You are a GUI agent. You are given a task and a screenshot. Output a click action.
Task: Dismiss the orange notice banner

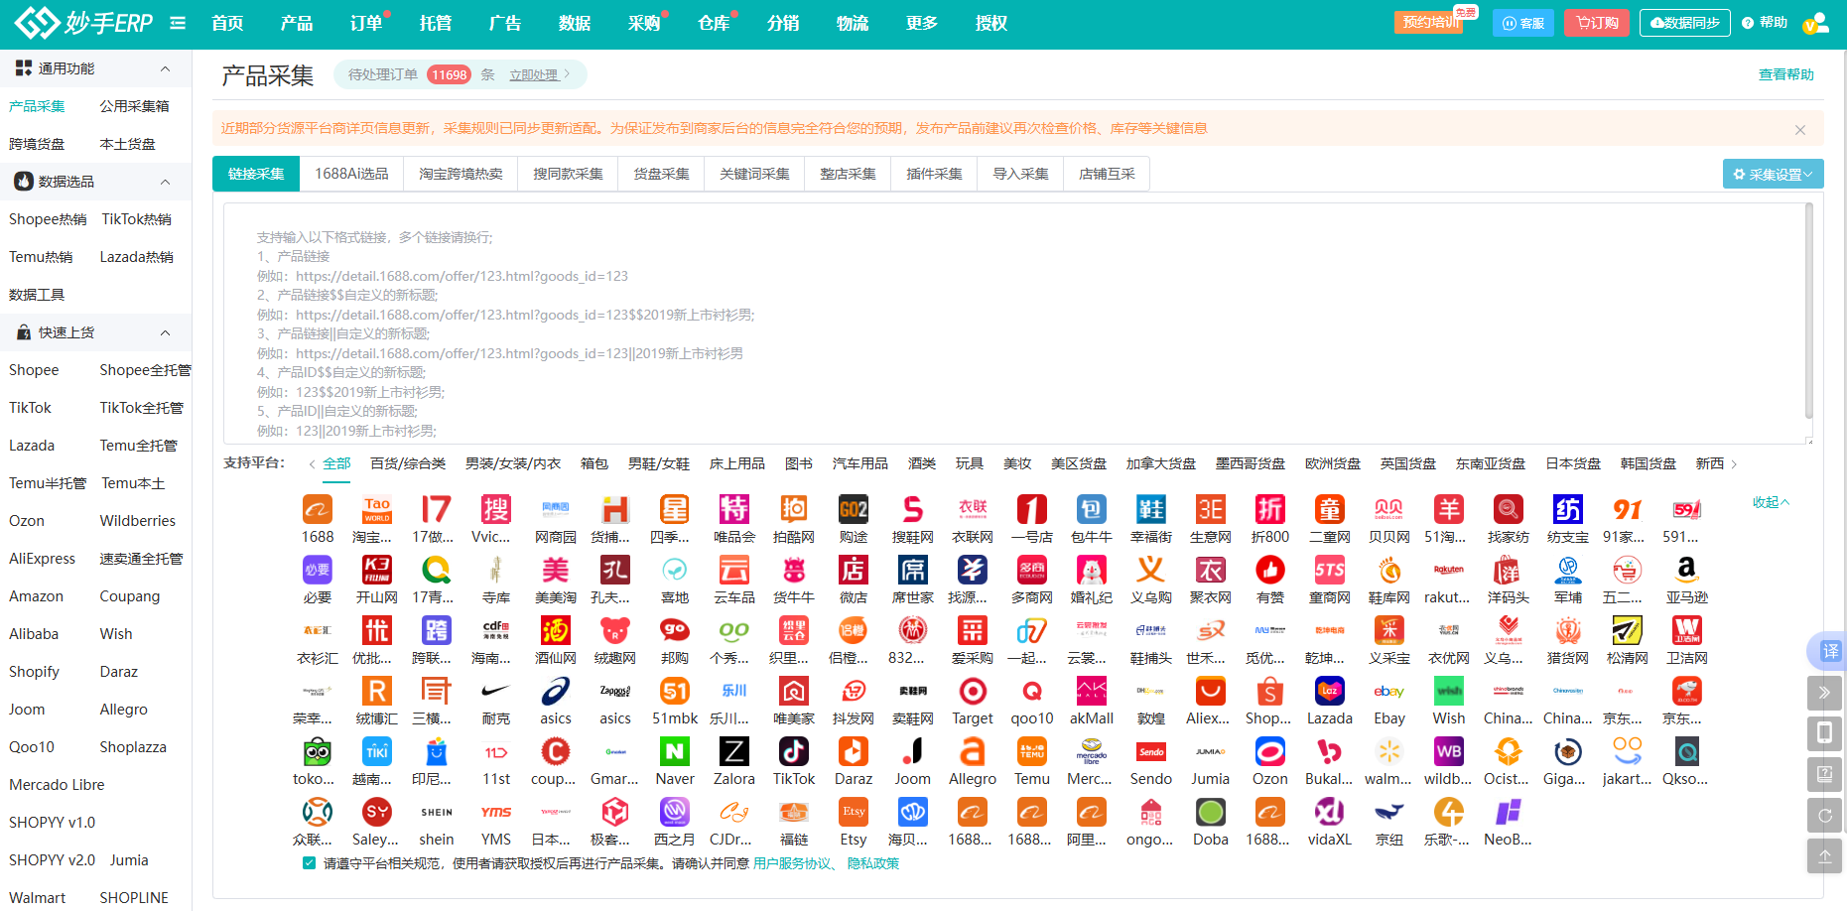click(x=1799, y=130)
